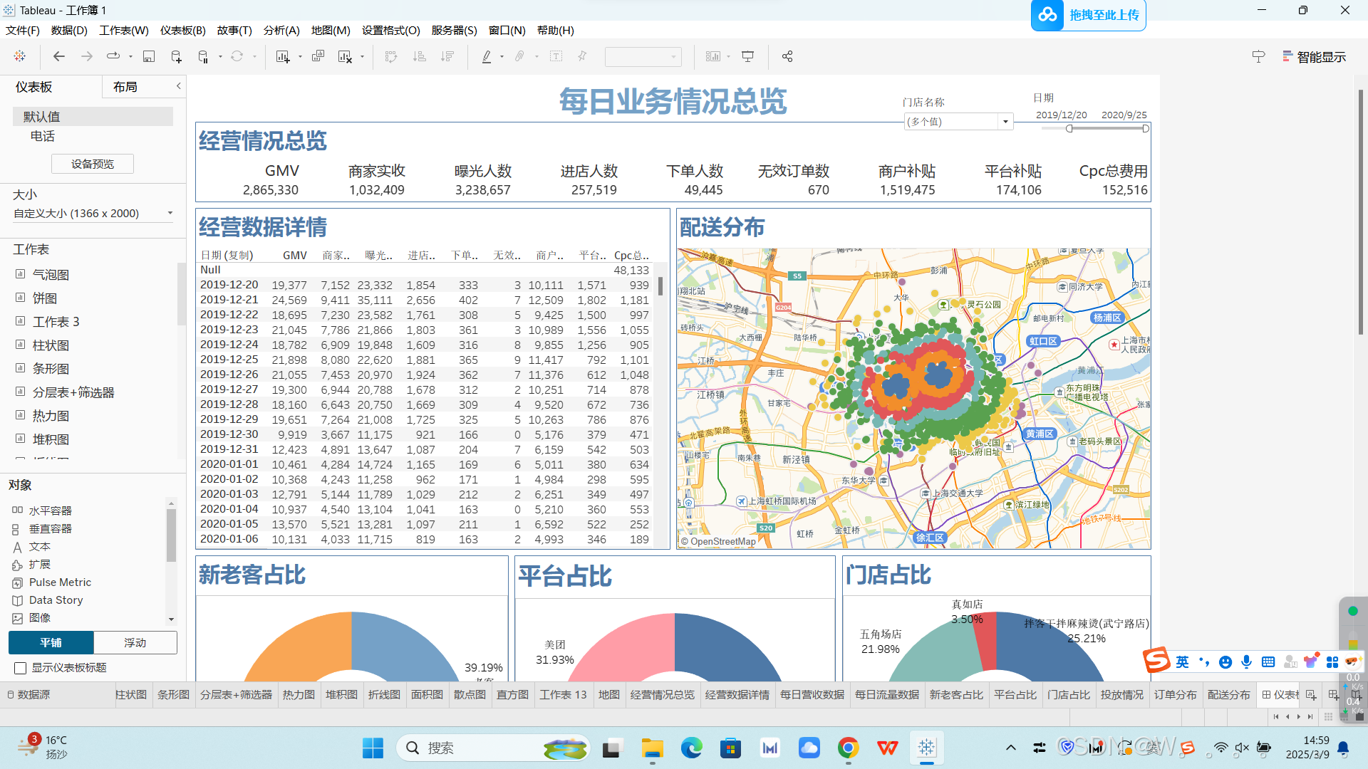Click the Save workbook icon
The image size is (1368, 769).
pos(148,56)
